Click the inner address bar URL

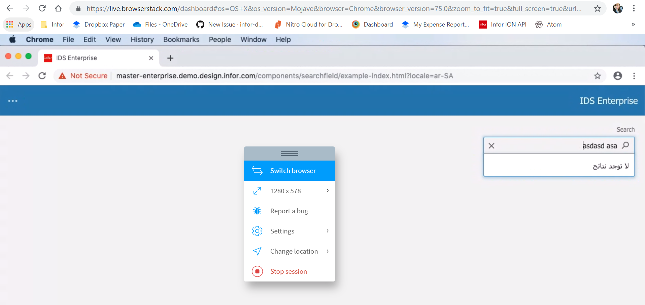click(x=284, y=76)
